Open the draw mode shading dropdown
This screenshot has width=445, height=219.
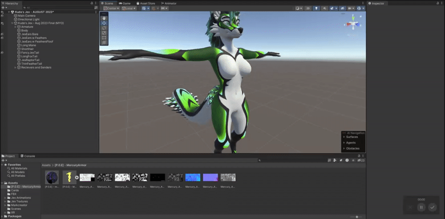pyautogui.click(x=299, y=8)
